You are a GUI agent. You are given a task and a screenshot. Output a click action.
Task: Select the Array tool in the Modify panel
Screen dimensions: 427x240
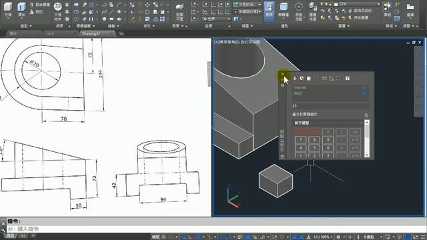click(162, 19)
